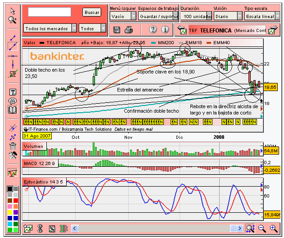Click the scroll left arrow of the bottom scrollbar
Image resolution: width=284 pixels, height=238 pixels.
click(75, 228)
